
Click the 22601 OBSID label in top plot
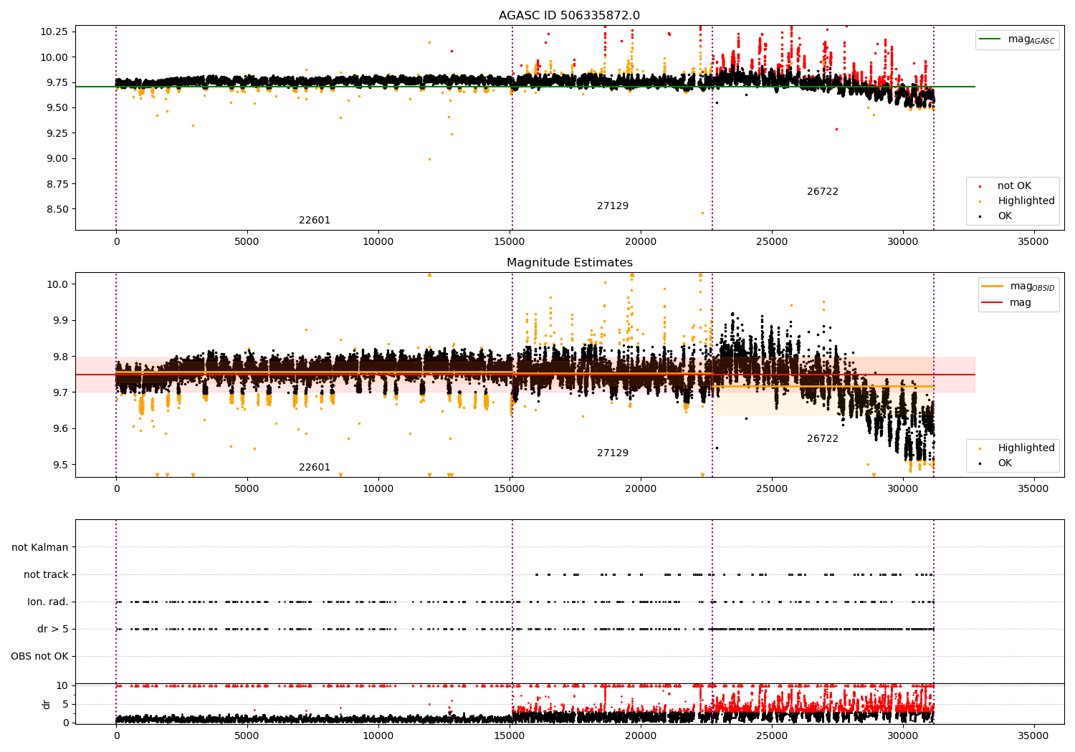click(x=315, y=221)
